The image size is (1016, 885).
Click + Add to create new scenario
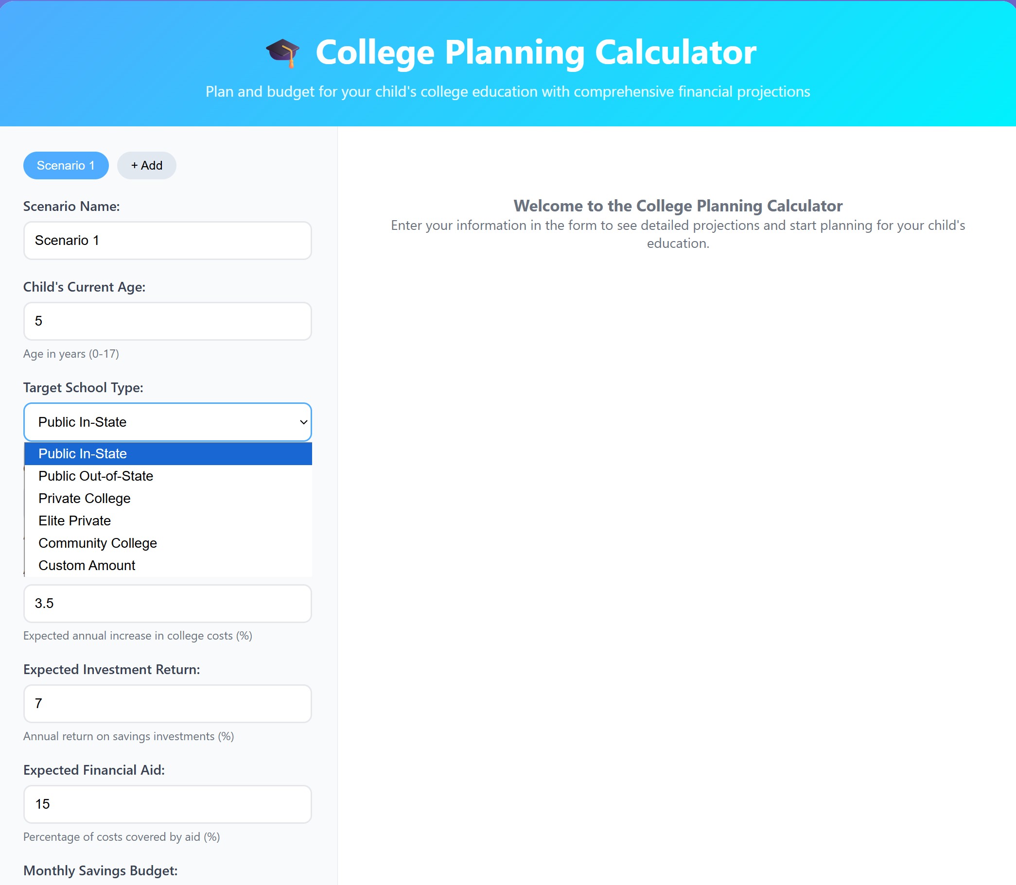pos(146,165)
